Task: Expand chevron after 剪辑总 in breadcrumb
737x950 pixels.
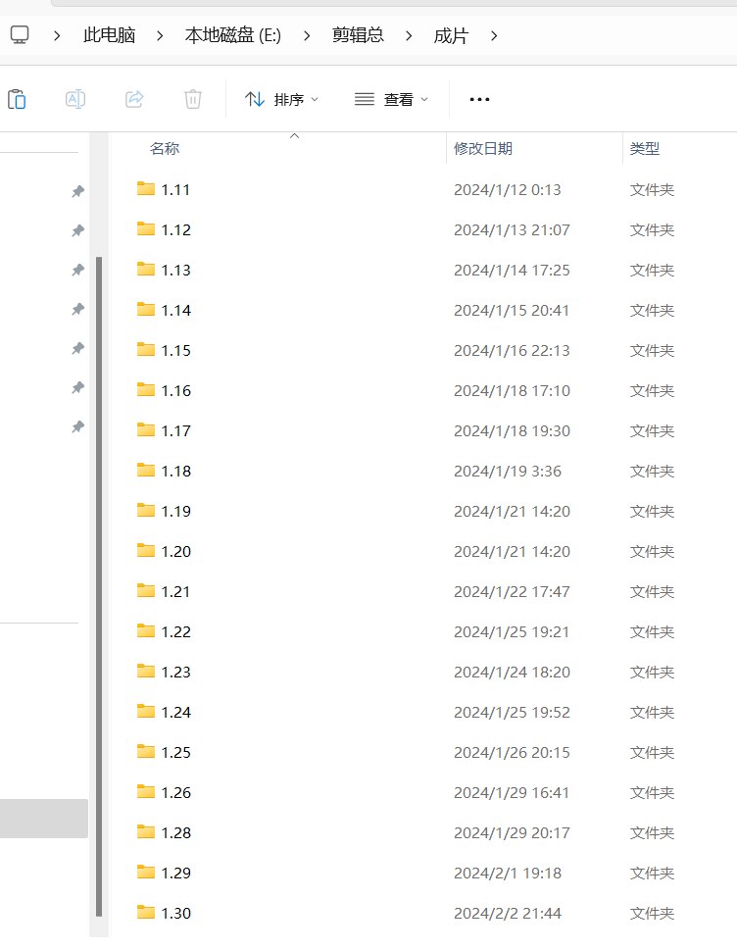Action: point(409,35)
